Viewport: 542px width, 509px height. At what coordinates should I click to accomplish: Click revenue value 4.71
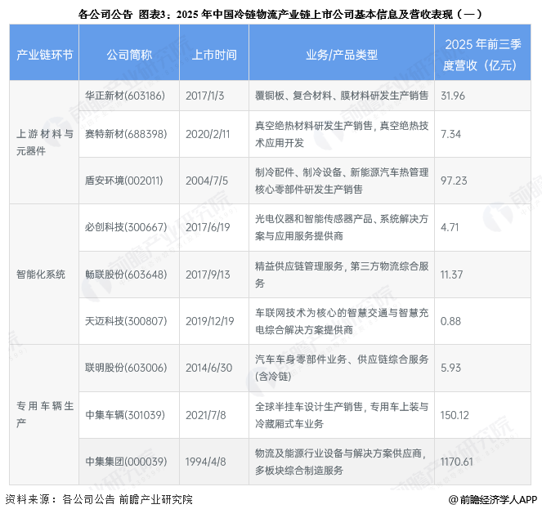tap(450, 227)
